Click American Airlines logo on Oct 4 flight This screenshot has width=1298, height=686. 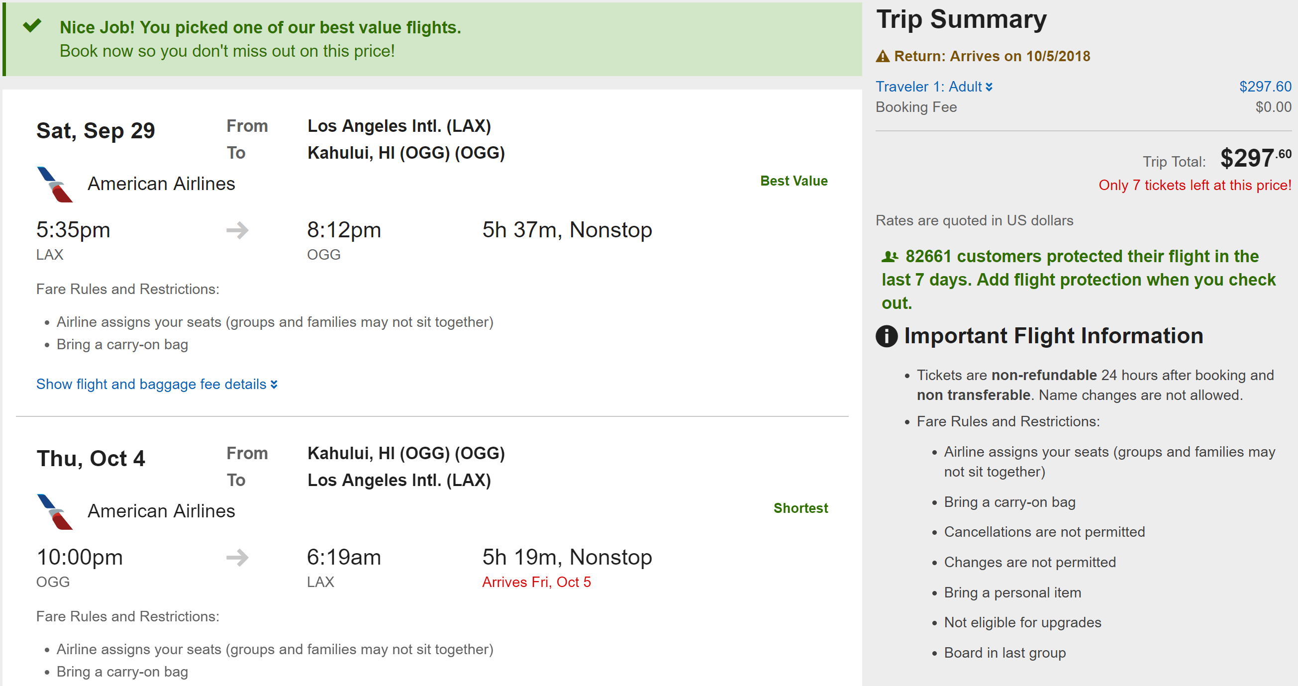(x=55, y=512)
